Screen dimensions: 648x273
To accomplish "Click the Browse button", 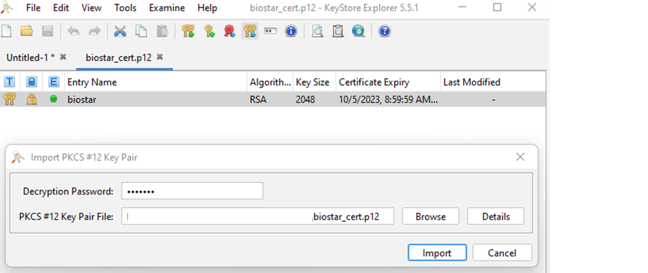I will pyautogui.click(x=431, y=216).
